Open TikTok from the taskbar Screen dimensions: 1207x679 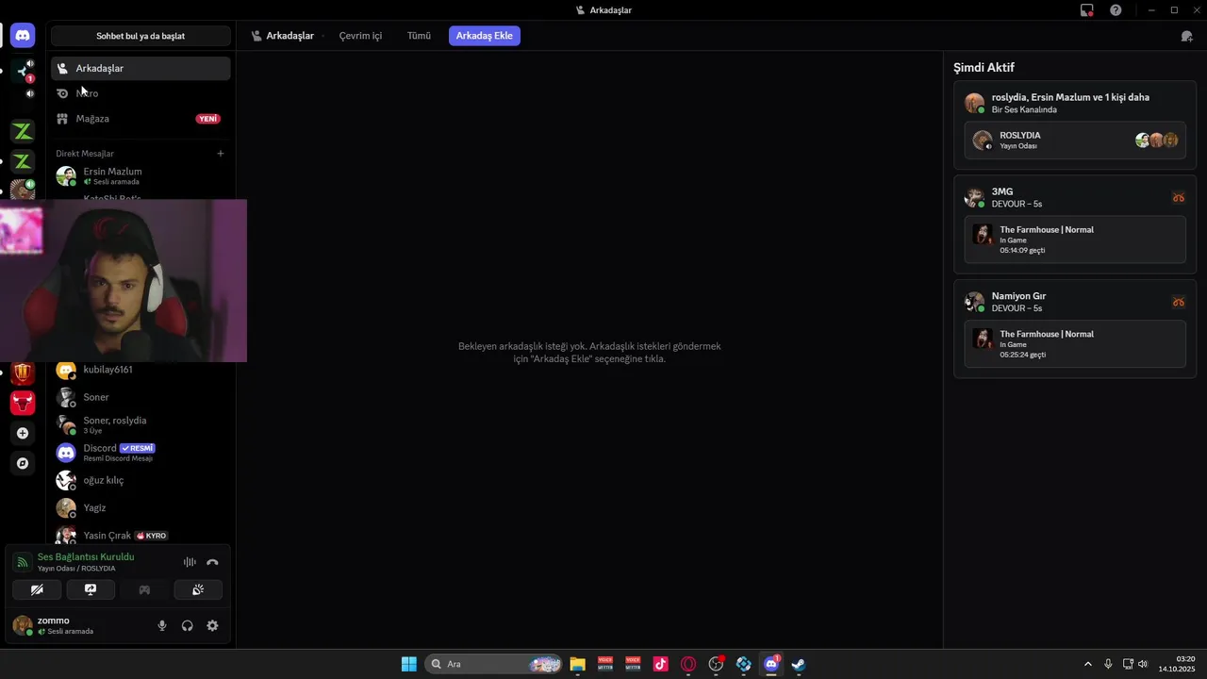[660, 664]
